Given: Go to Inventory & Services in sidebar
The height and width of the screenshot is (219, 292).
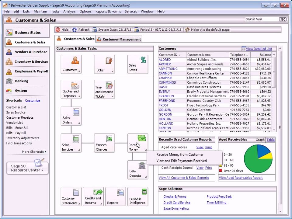Looking at the screenshot, I should [x=27, y=62].
